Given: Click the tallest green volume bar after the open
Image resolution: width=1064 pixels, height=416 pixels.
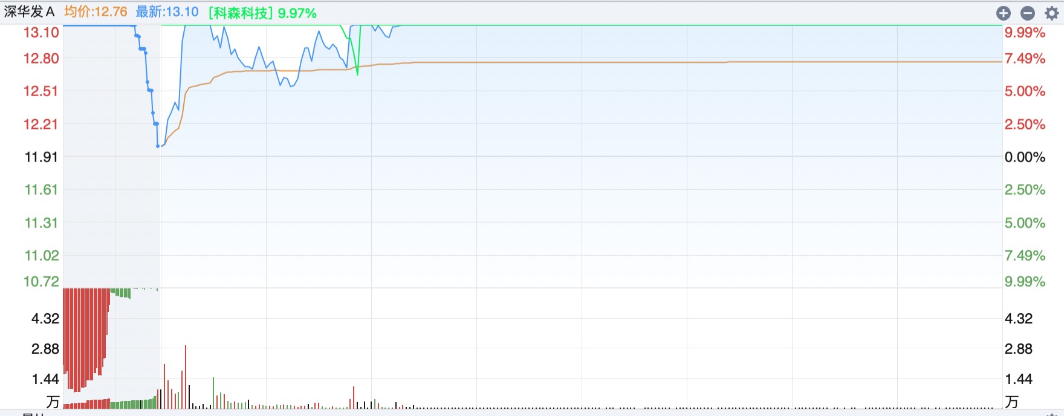Looking at the screenshot, I should click(x=213, y=393).
